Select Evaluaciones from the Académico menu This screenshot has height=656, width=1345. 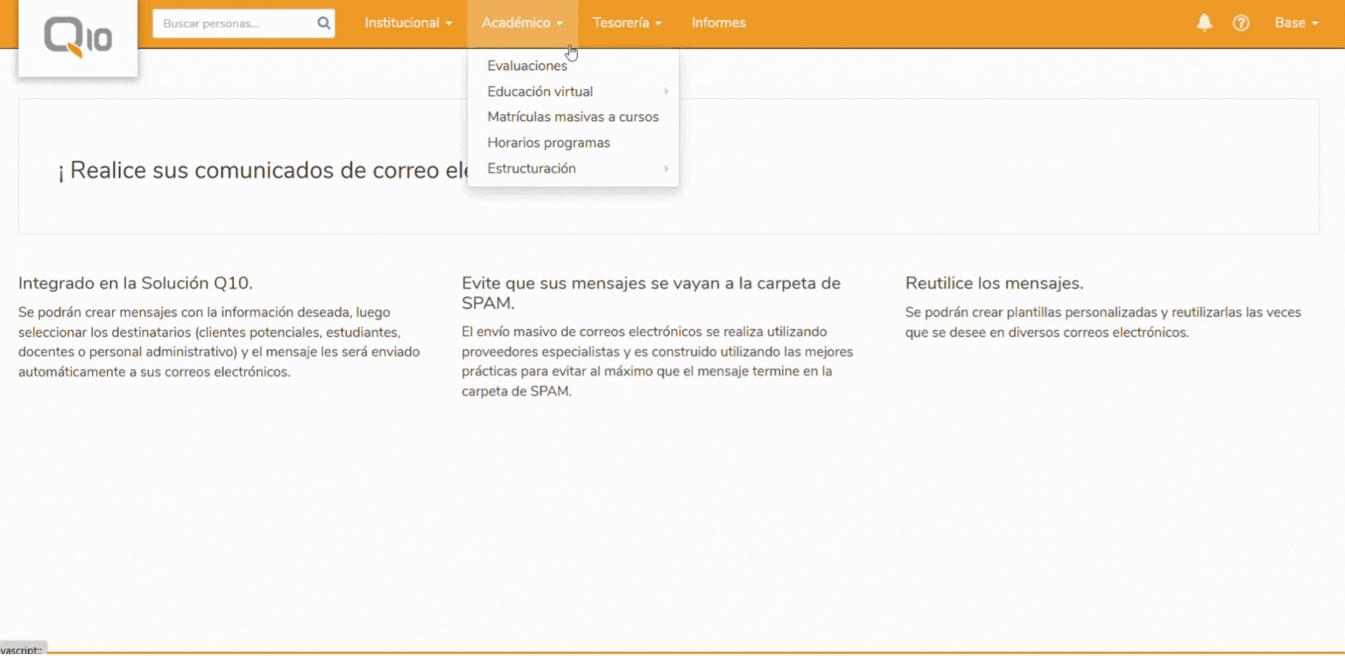pyautogui.click(x=527, y=66)
